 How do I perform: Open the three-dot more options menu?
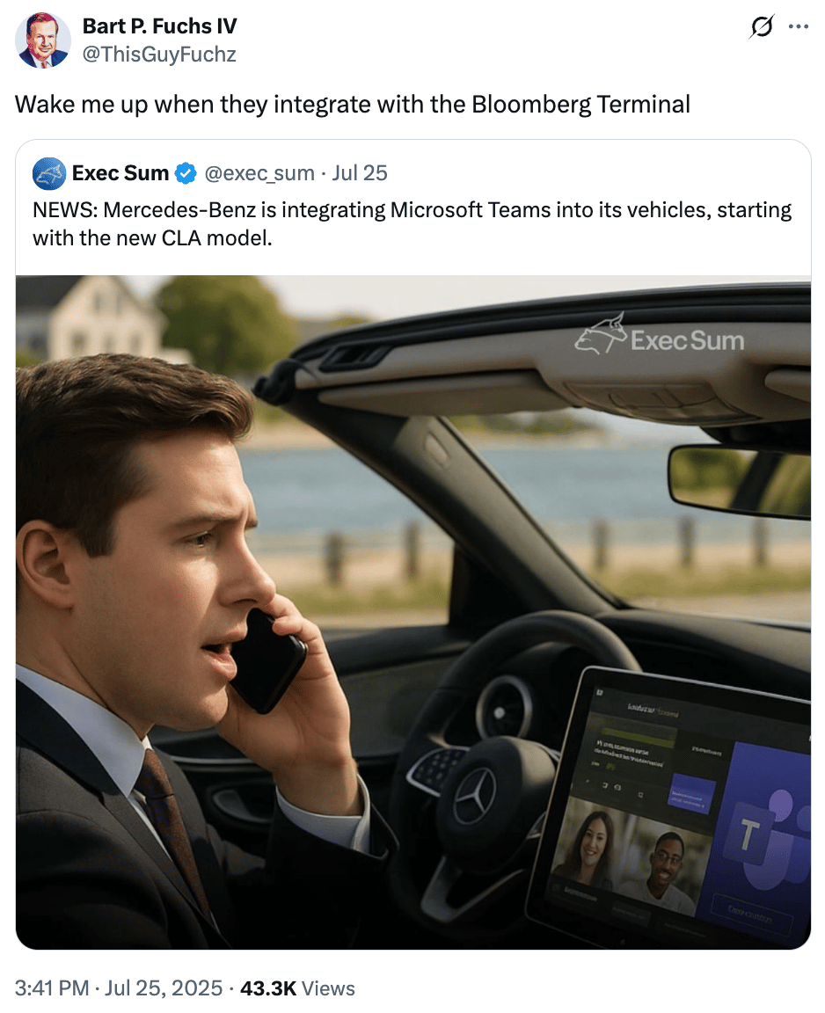pos(799,27)
